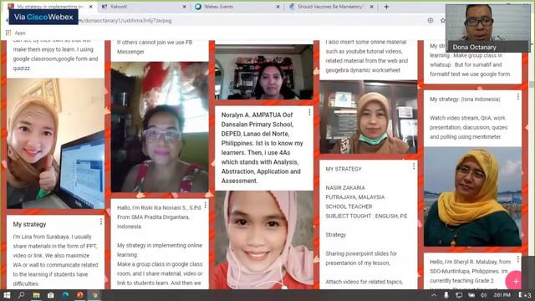
Task: Close the Webex Events tab
Action: 278,7
